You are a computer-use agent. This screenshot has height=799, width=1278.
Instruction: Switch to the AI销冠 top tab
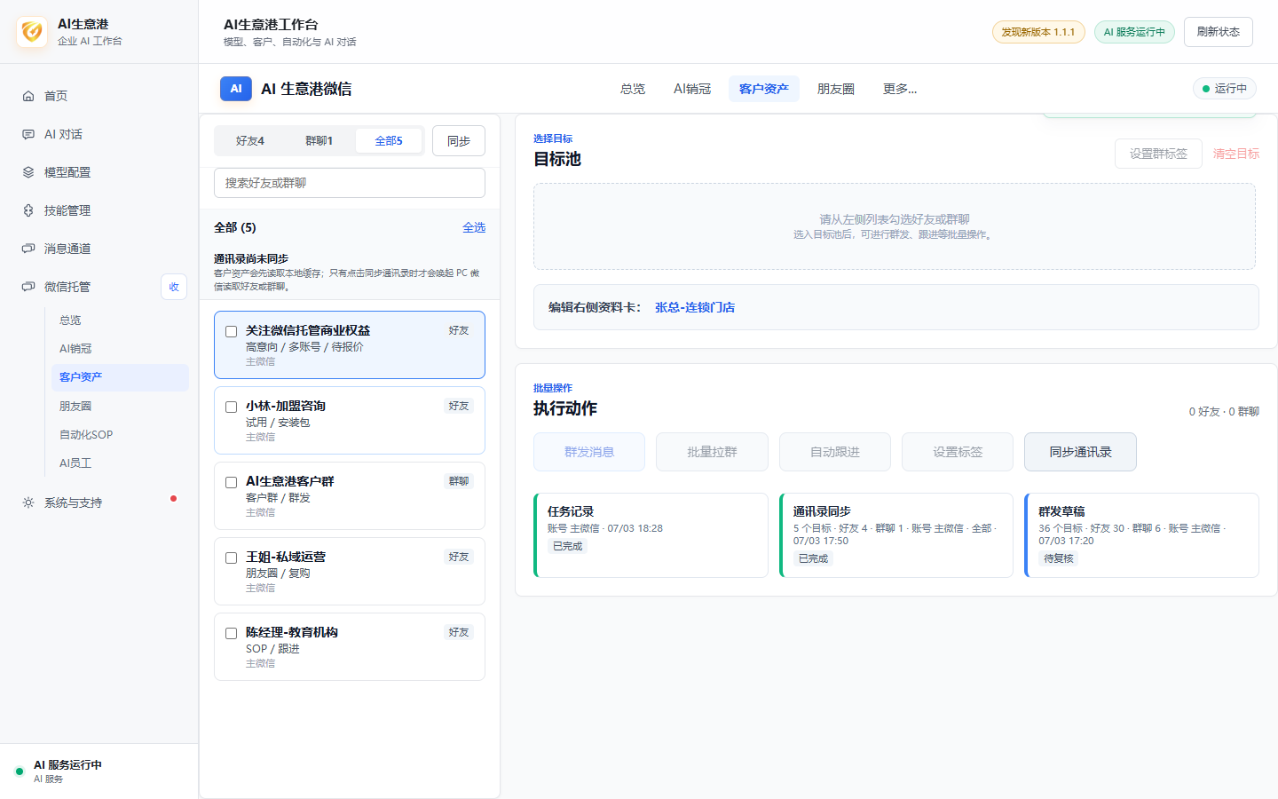(692, 89)
